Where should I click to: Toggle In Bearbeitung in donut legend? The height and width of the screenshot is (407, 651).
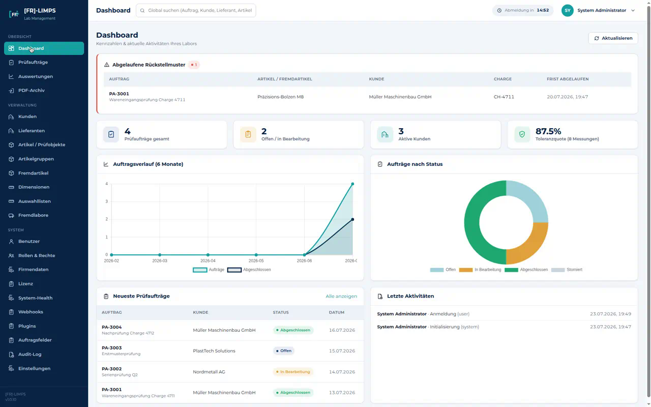(480, 270)
